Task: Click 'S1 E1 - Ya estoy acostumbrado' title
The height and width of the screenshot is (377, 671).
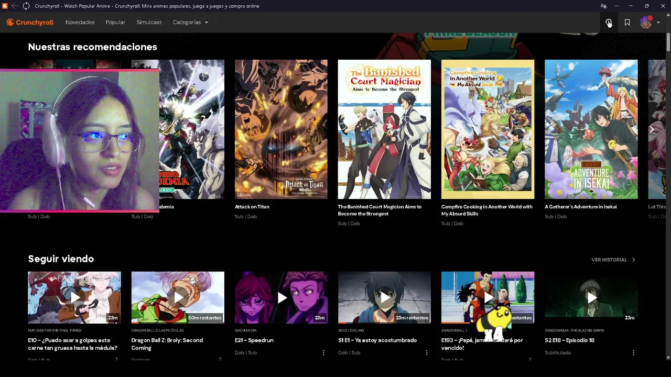Action: click(x=377, y=340)
